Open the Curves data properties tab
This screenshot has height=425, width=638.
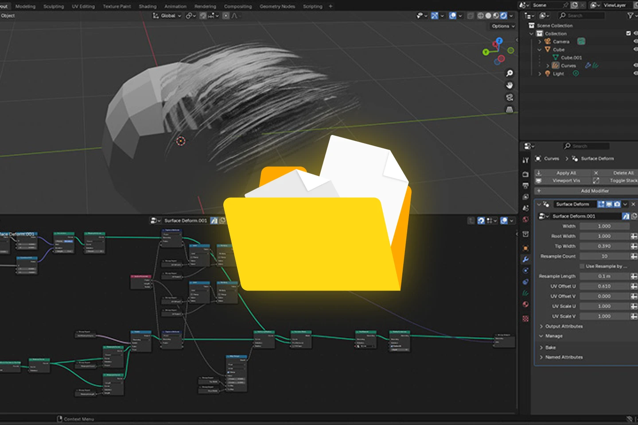(x=525, y=293)
